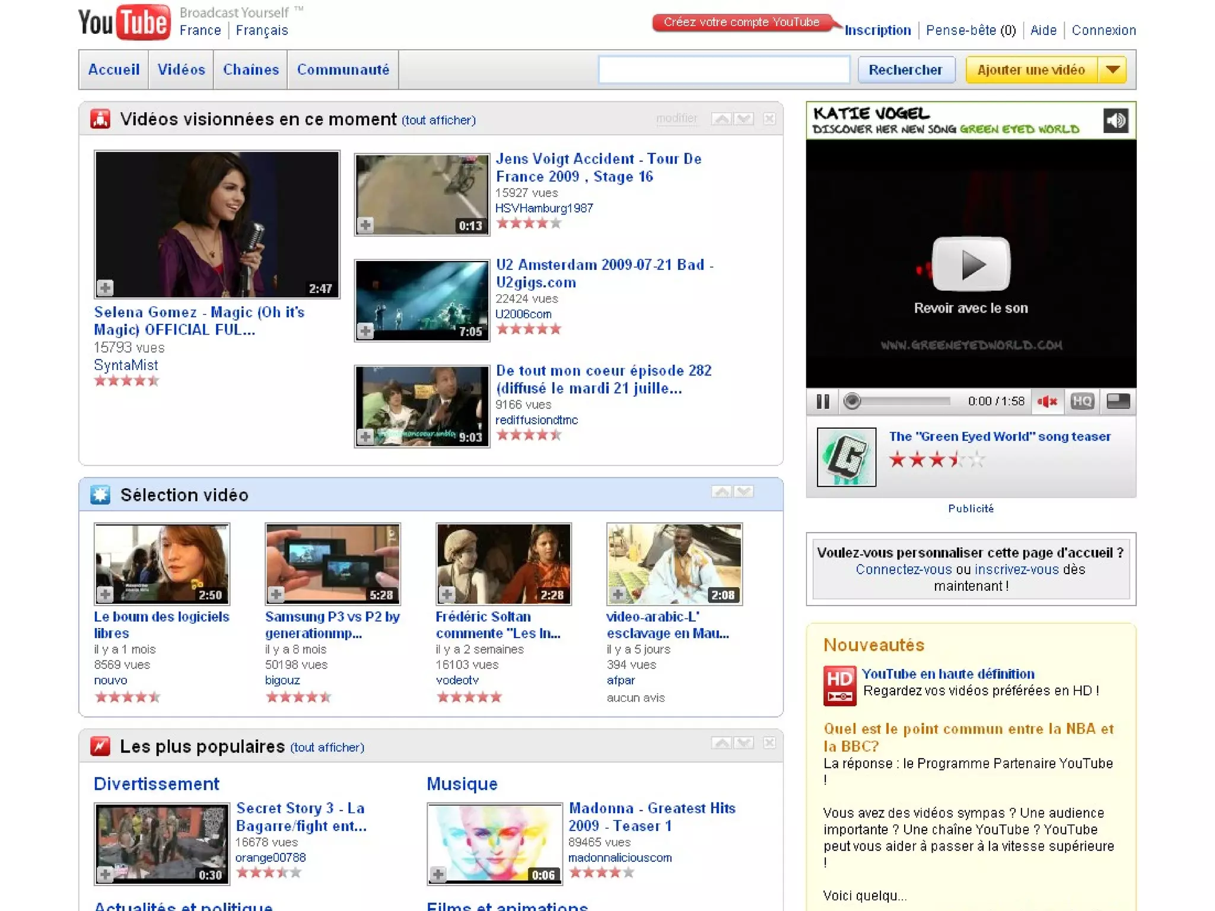Add U2 Amsterdam video to queue plus icon
This screenshot has width=1215, height=911.
pyautogui.click(x=365, y=331)
